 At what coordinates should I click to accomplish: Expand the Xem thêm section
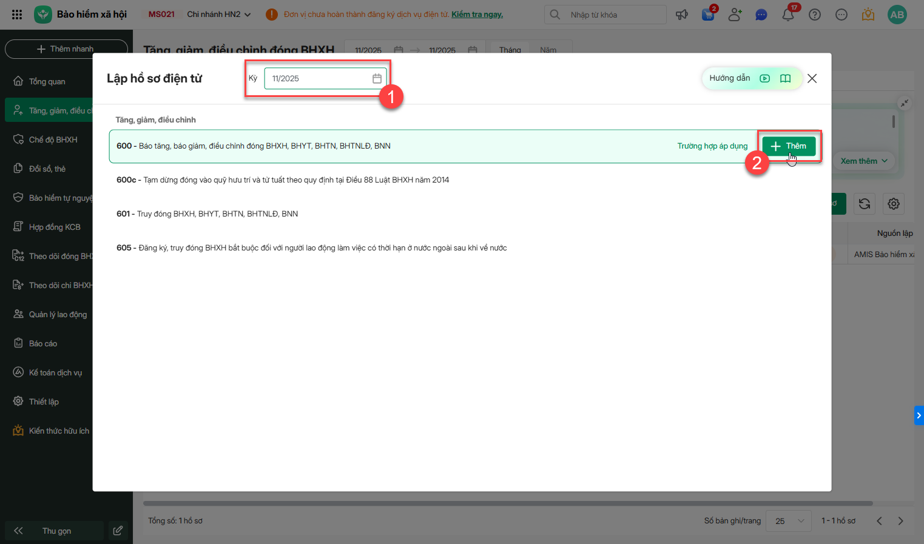864,161
